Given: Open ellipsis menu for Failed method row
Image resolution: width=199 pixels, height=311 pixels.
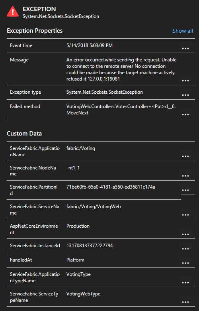Looking at the screenshot, I should click(185, 114).
